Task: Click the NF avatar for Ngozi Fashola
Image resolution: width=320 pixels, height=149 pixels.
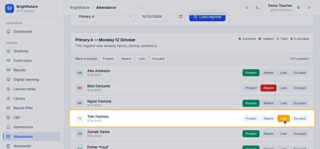Action: [x=80, y=103]
